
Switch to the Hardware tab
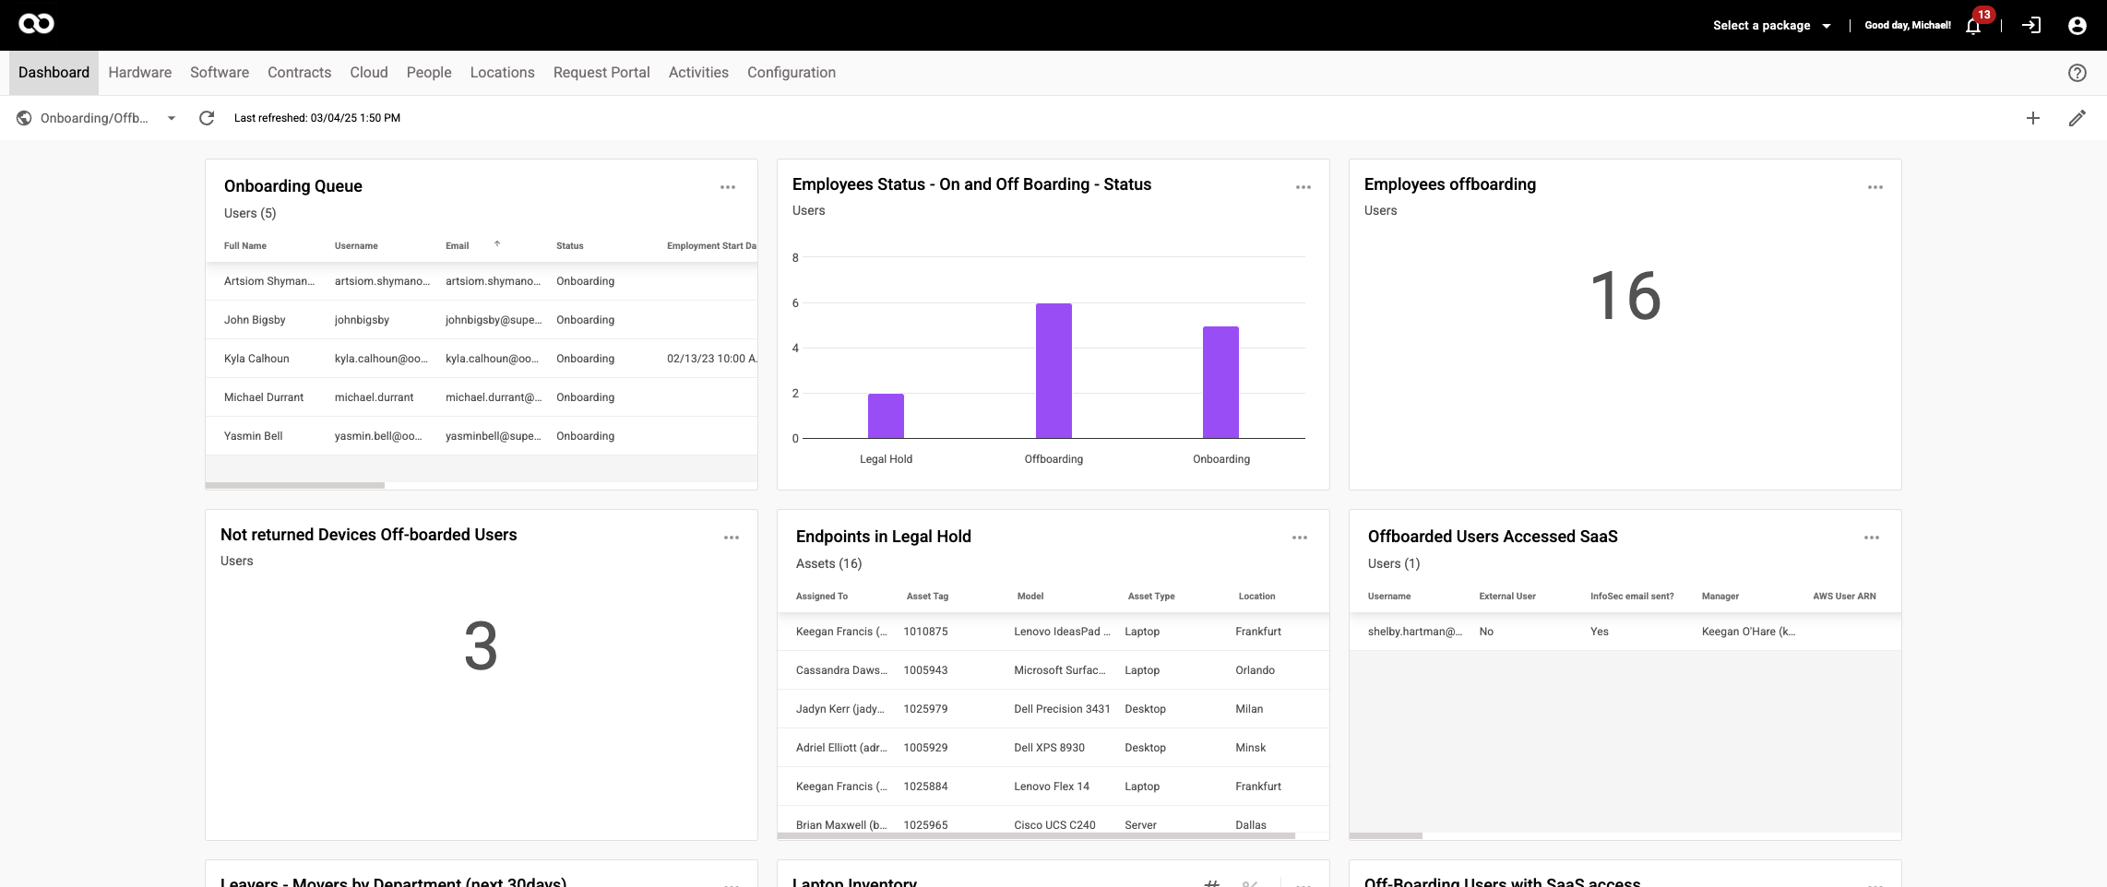(139, 73)
